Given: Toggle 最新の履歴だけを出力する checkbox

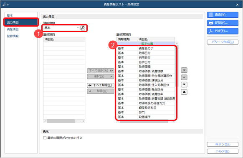Looking at the screenshot, I should pyautogui.click(x=45, y=138).
